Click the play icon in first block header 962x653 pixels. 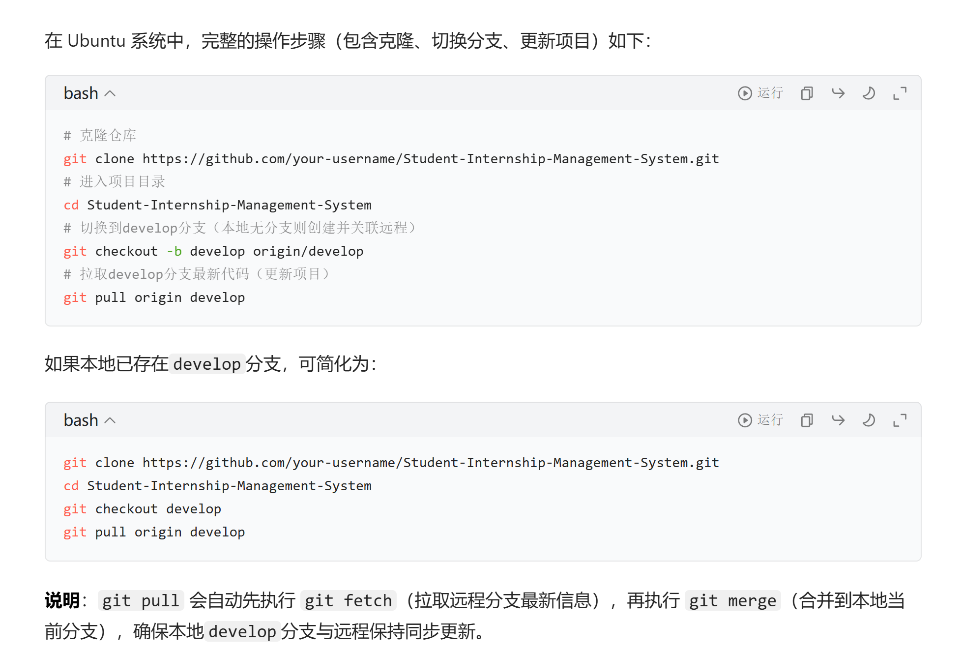click(x=745, y=93)
